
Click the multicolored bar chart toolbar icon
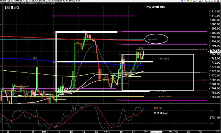pos(194,1)
